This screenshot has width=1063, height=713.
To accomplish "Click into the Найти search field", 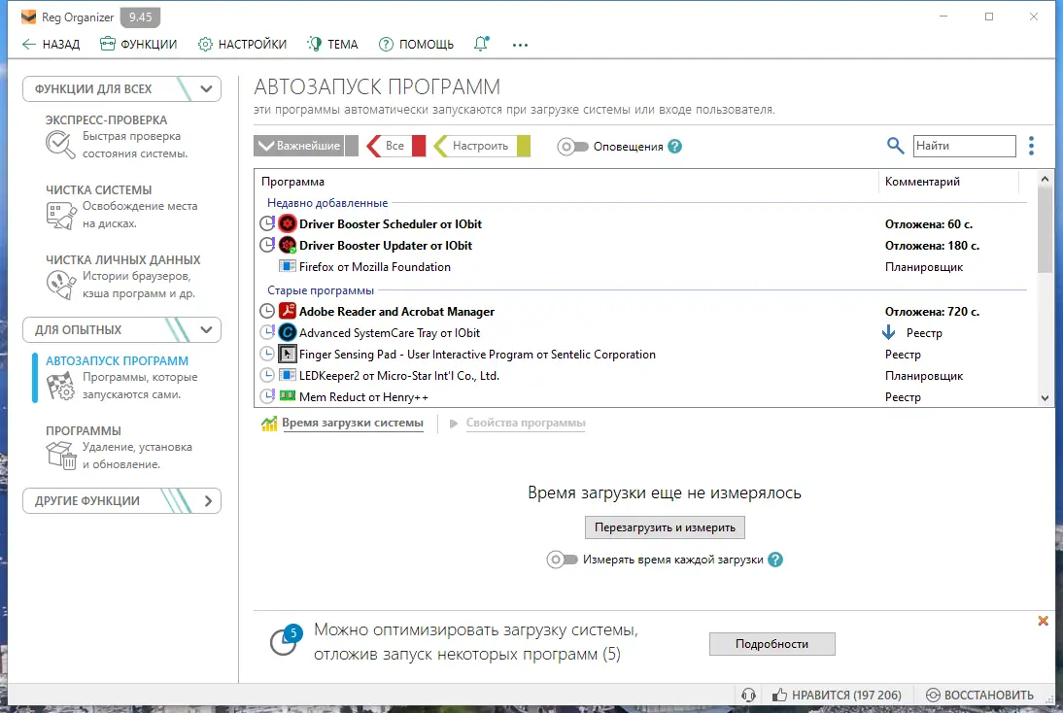I will [x=964, y=146].
